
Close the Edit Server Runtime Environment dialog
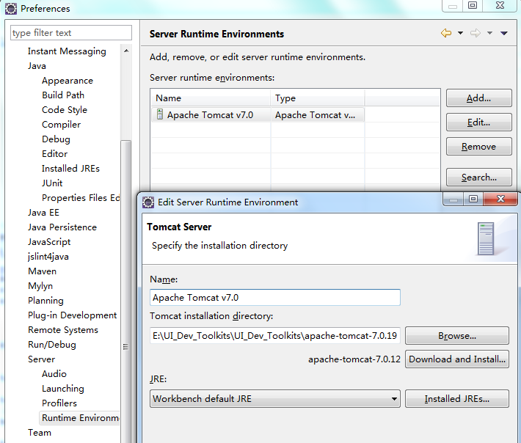[500, 199]
